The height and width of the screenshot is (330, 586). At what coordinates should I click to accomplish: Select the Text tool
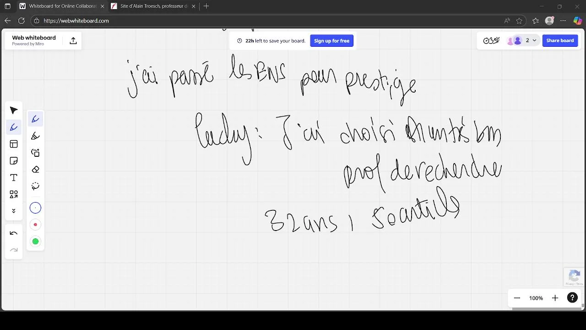(14, 178)
